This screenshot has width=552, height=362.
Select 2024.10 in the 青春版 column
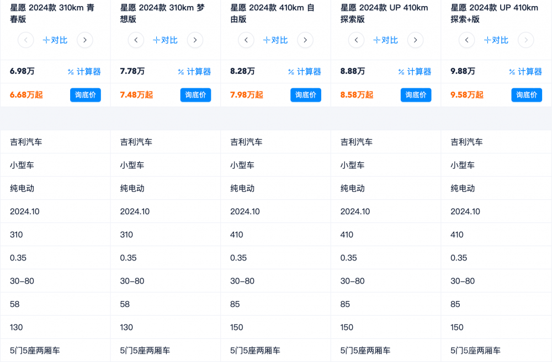25,212
